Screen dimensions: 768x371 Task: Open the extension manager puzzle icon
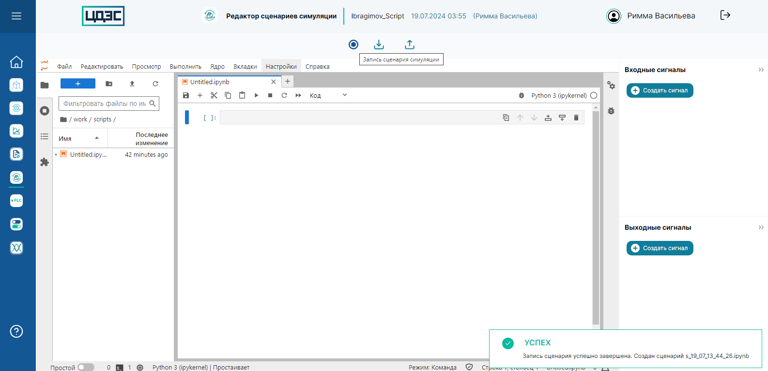(x=45, y=162)
